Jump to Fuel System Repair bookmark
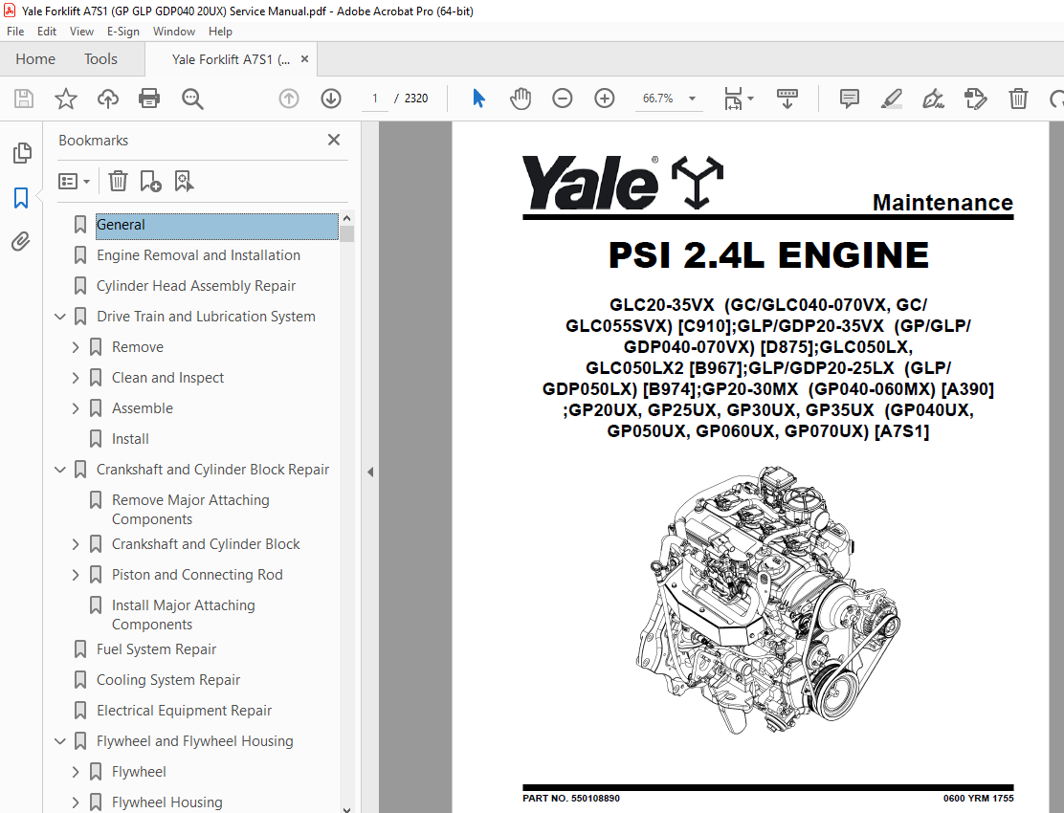Viewport: 1064px width, 813px height. coord(156,649)
